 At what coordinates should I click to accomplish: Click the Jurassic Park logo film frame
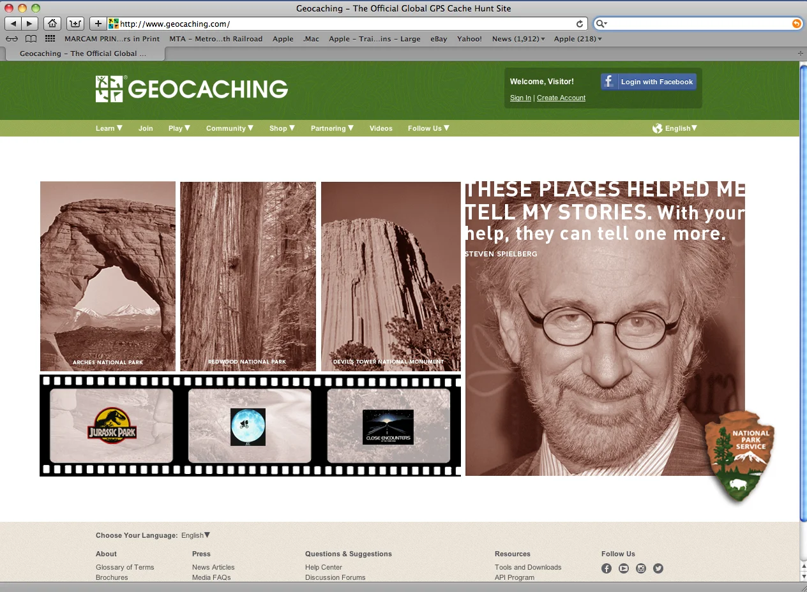[112, 426]
